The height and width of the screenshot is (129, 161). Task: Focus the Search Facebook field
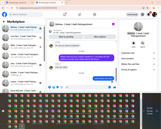pos(26,15)
